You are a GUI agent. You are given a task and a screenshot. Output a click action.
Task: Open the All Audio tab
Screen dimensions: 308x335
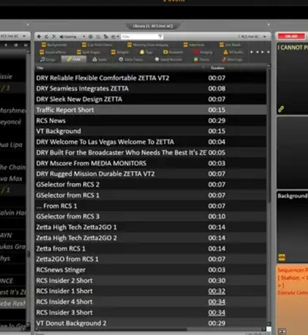233,52
